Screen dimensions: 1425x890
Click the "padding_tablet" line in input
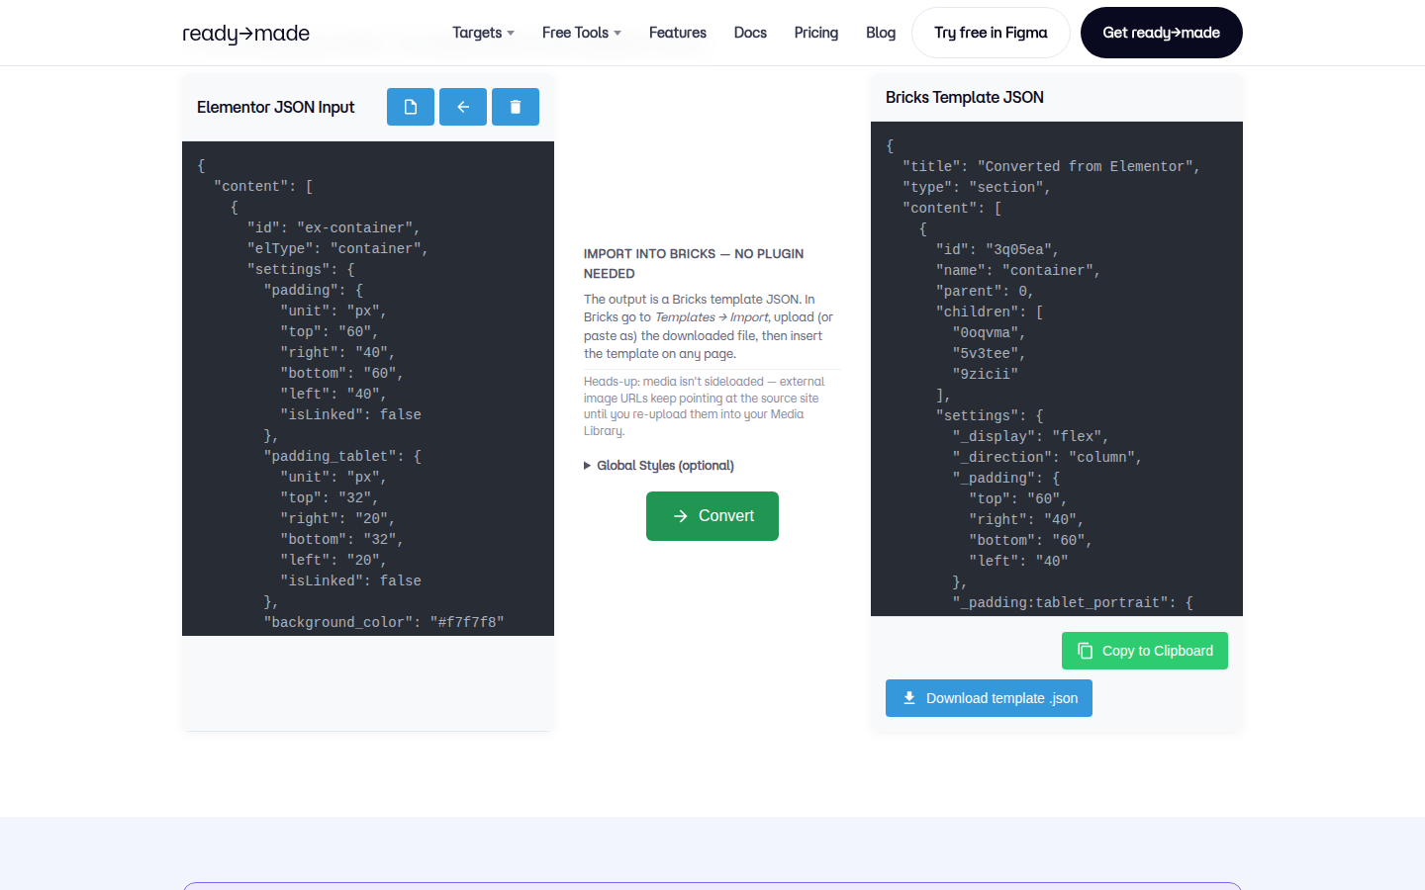point(342,456)
